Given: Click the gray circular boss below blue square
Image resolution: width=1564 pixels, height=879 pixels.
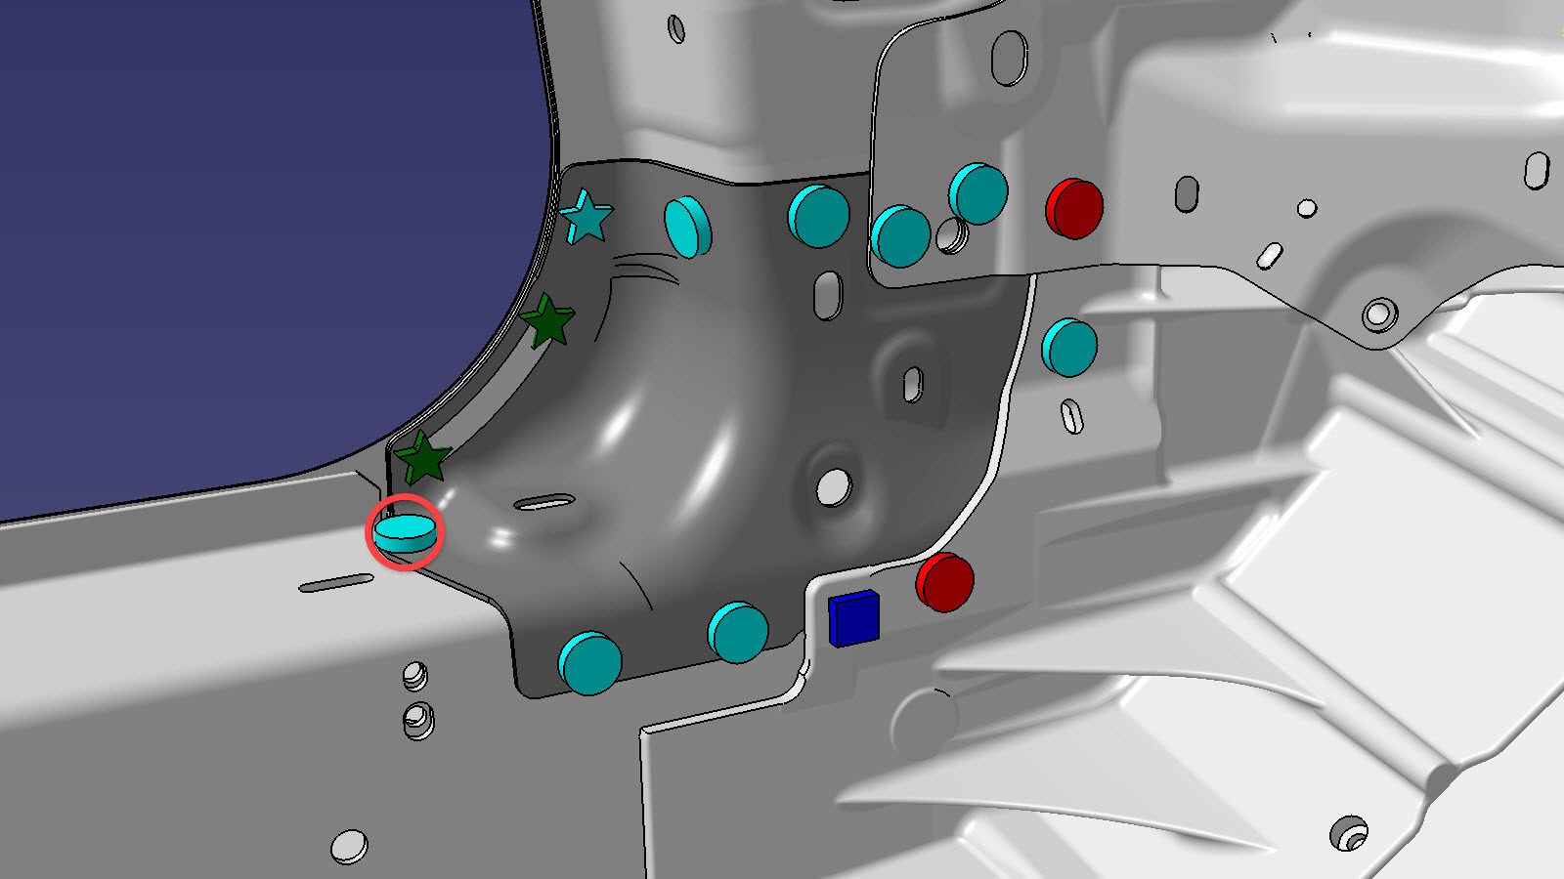Looking at the screenshot, I should 923,723.
